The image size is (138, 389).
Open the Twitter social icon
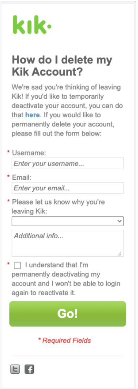point(14,369)
